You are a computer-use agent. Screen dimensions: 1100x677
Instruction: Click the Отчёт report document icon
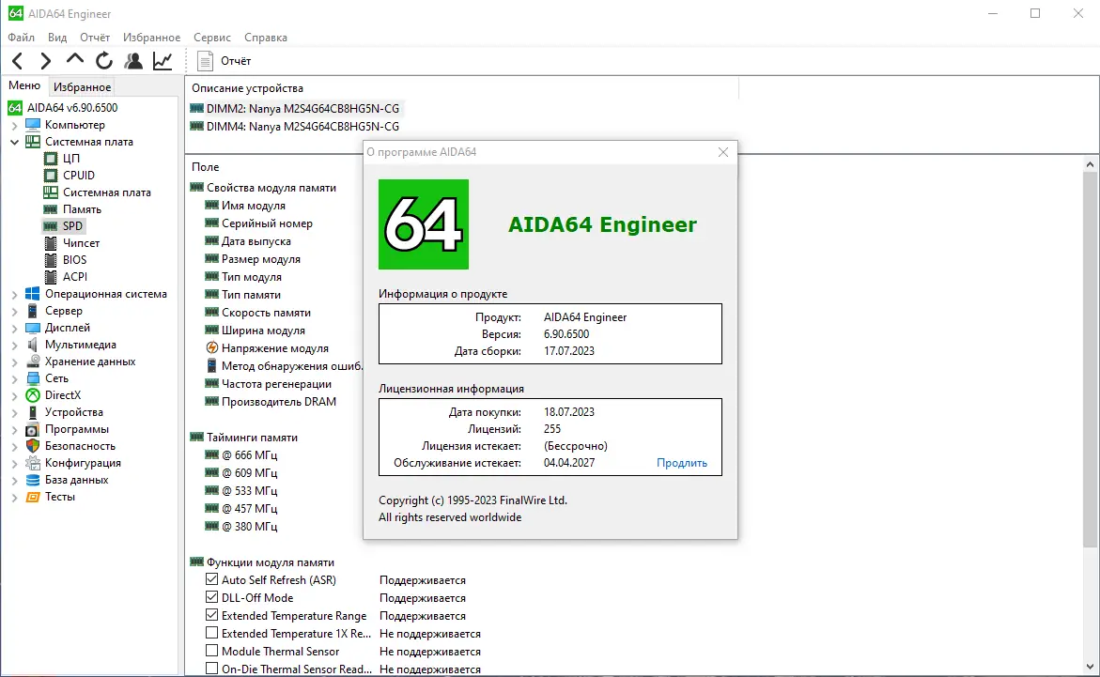click(x=205, y=61)
